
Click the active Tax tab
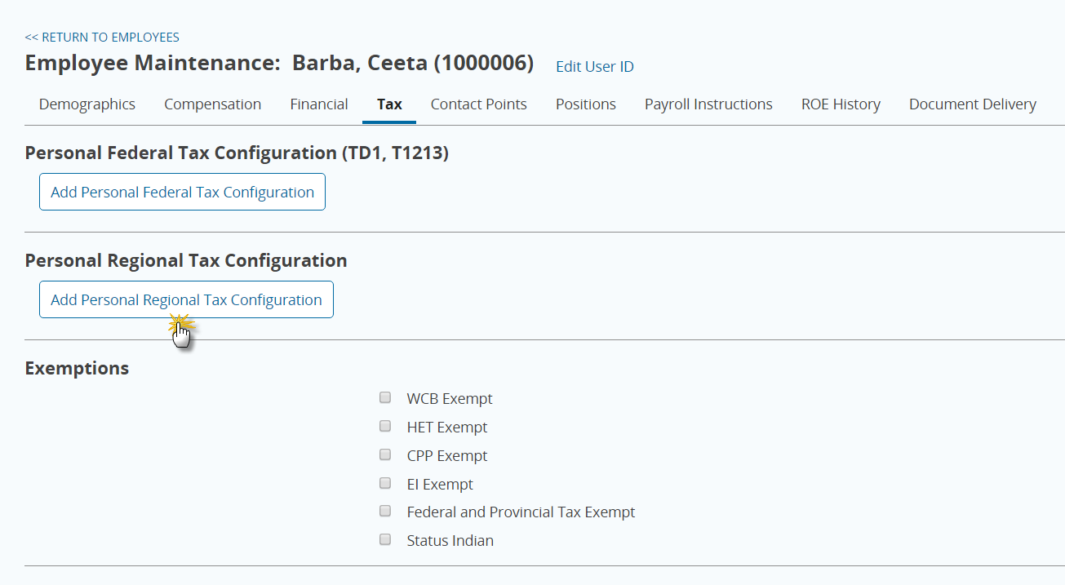[389, 104]
